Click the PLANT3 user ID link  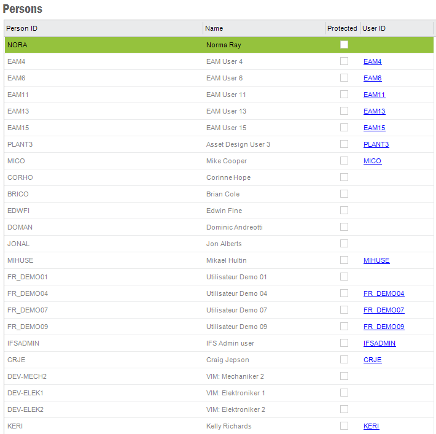tap(376, 144)
